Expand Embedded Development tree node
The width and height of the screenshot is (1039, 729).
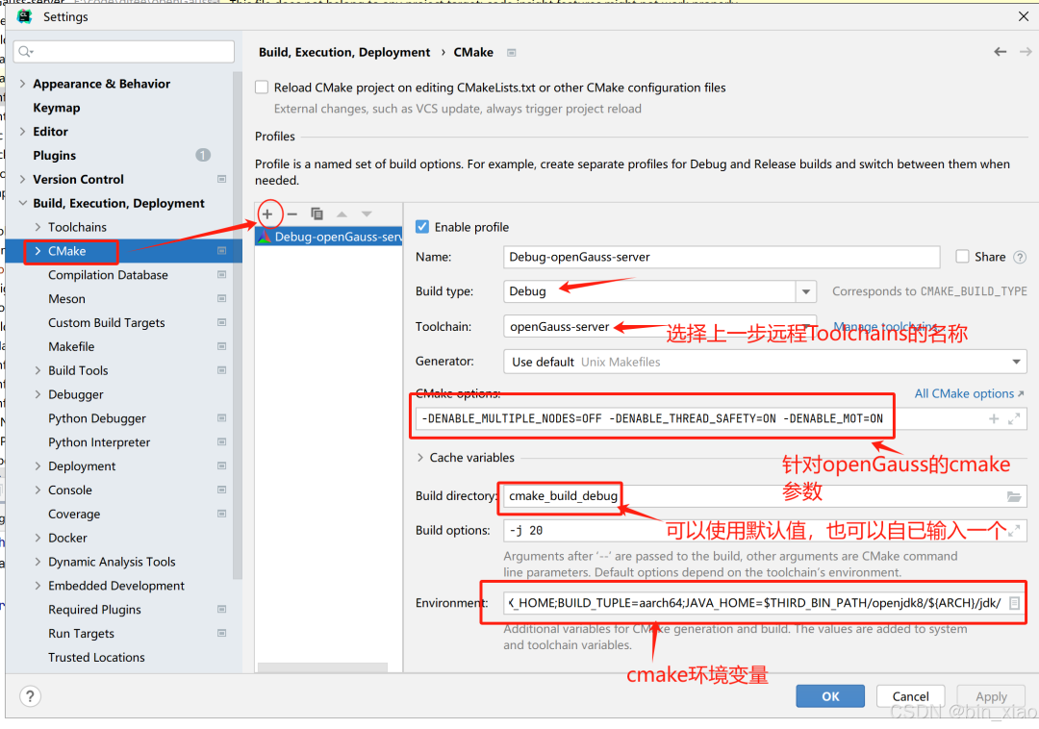point(38,586)
